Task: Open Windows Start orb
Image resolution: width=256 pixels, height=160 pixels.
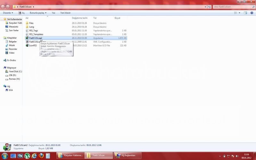Action: point(4,156)
